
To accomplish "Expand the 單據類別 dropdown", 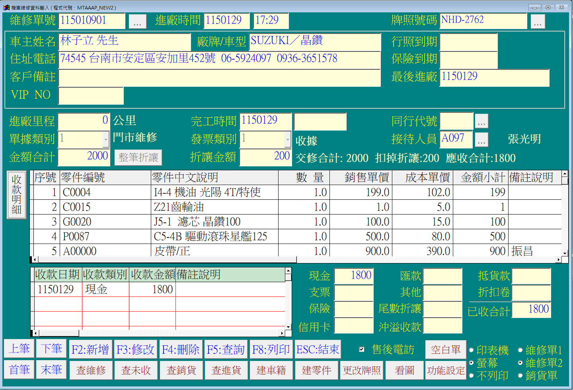I will [x=106, y=139].
